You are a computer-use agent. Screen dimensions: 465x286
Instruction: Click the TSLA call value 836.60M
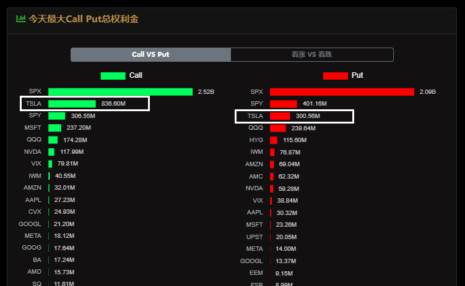coord(113,104)
